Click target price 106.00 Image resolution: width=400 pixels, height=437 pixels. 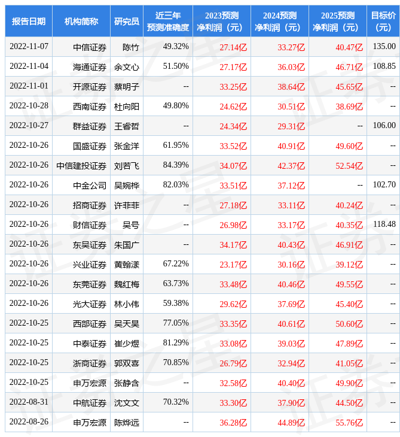(x=384, y=126)
